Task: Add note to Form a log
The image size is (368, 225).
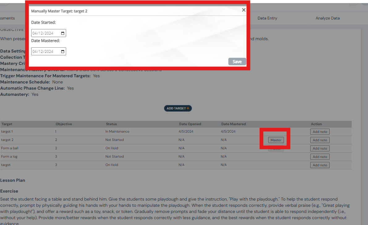Action: coord(320,157)
